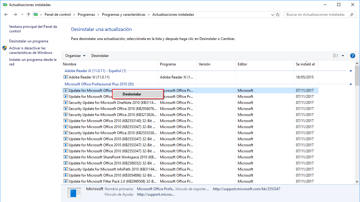360x202 pixels.
Task: Click the Adobe Reader XI program cell
Action: [177, 77]
